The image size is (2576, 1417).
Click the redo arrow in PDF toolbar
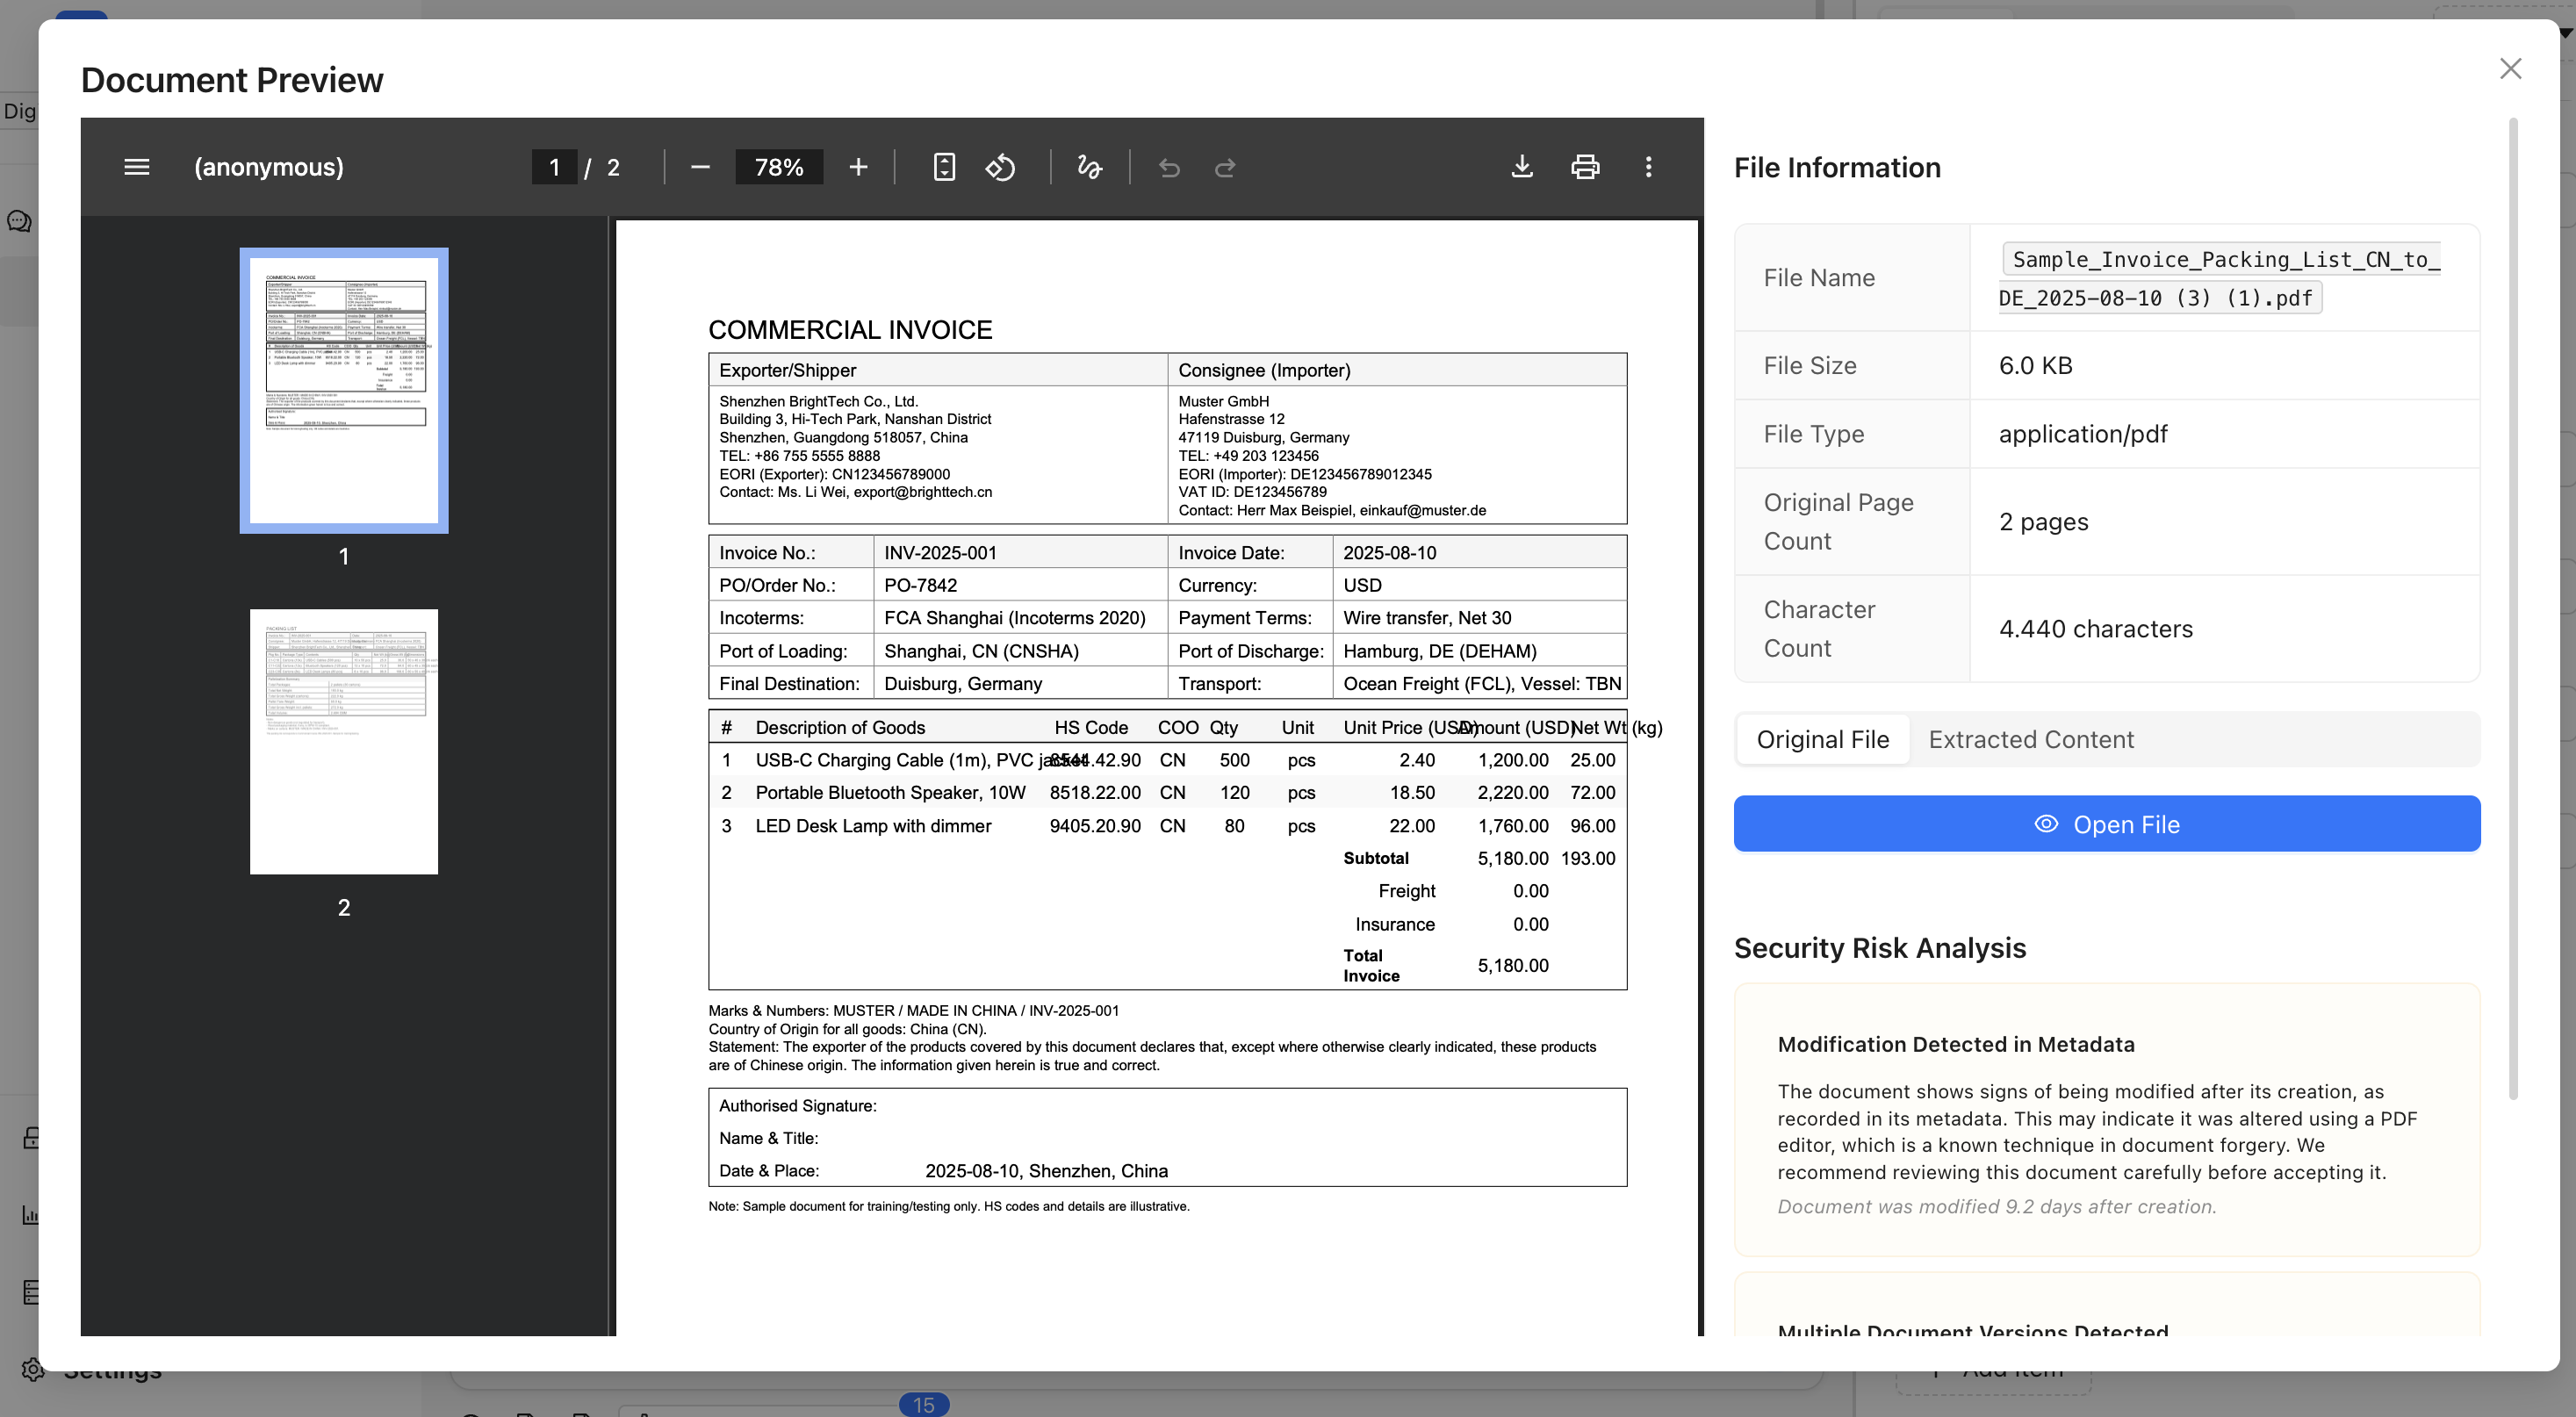pos(1224,167)
